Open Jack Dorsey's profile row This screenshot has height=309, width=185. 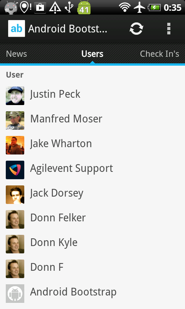tap(92, 195)
